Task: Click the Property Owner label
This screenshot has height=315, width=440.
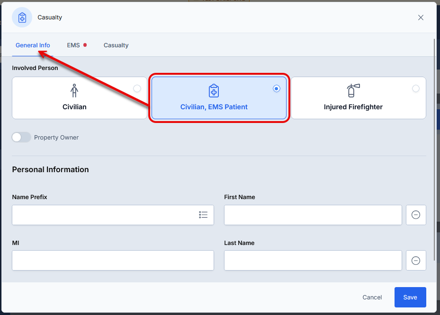Action: (x=56, y=137)
